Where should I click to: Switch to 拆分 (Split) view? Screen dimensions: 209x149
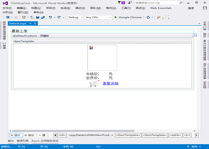point(29,135)
